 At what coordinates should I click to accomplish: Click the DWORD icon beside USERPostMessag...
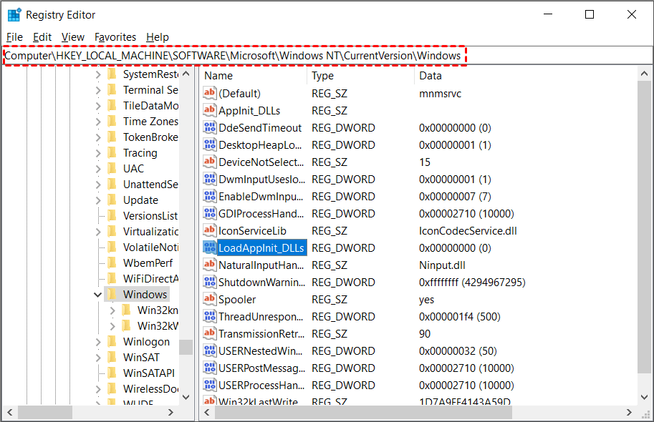[209, 368]
